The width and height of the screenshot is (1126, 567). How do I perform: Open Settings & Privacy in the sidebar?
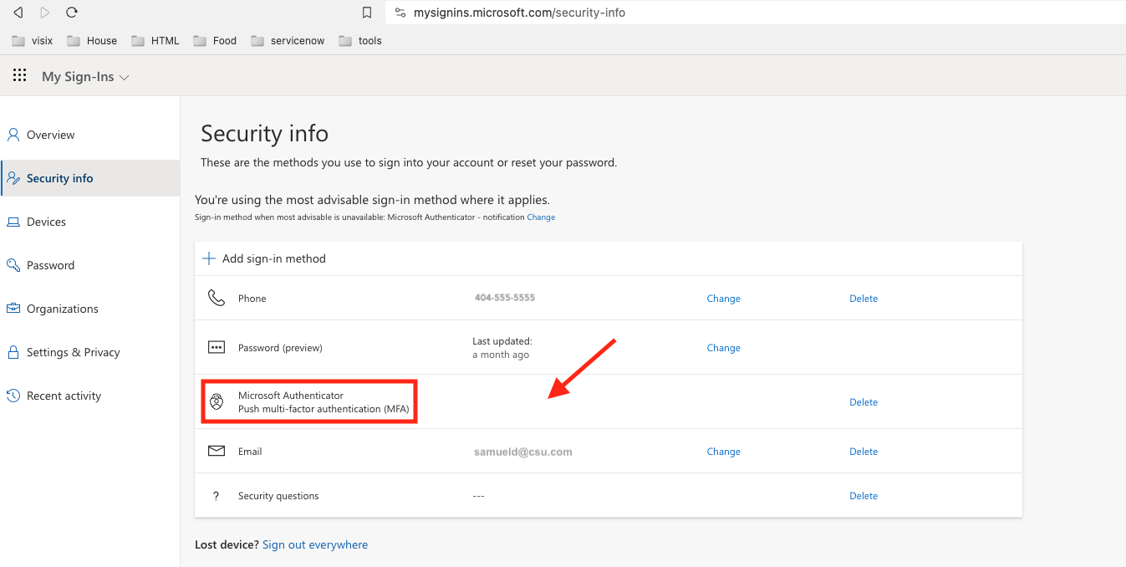pos(89,352)
